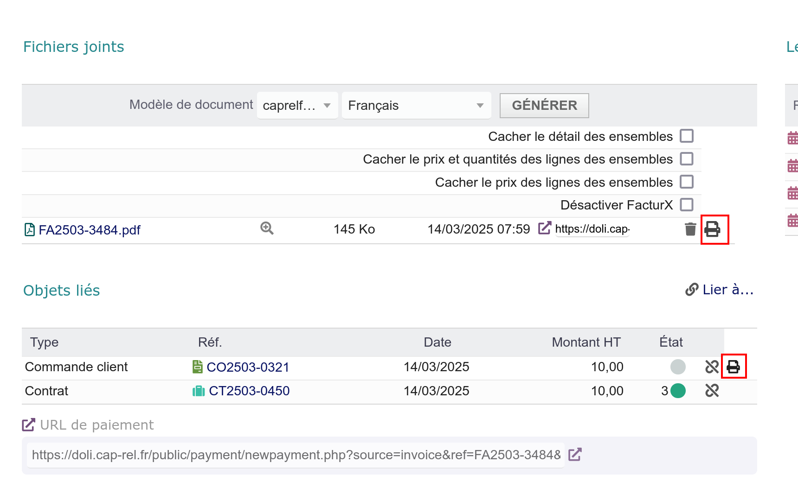Click the contract icon beside CT2503-0450
Viewport: 798px width, 488px height.
point(199,391)
